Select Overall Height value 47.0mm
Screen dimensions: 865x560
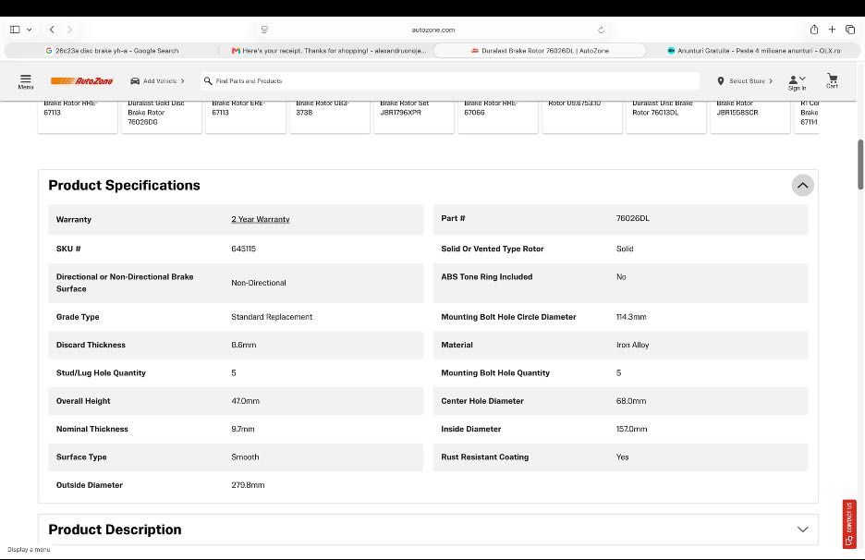tap(246, 401)
